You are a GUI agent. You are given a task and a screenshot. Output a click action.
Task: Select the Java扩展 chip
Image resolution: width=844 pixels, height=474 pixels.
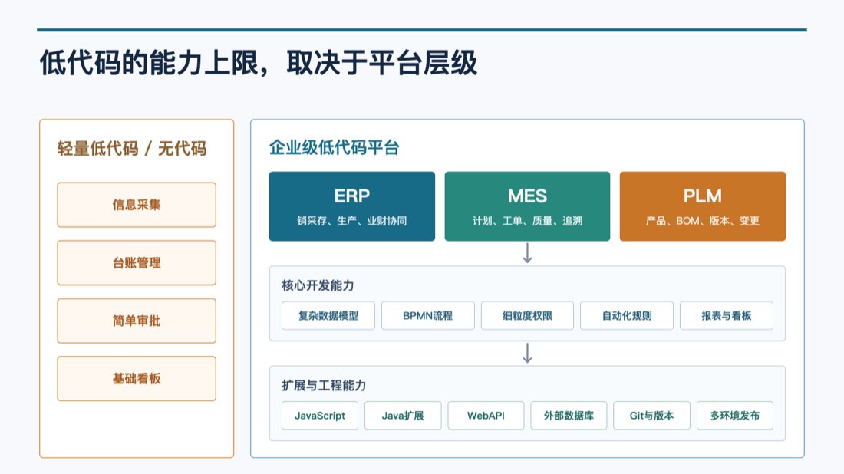point(403,416)
